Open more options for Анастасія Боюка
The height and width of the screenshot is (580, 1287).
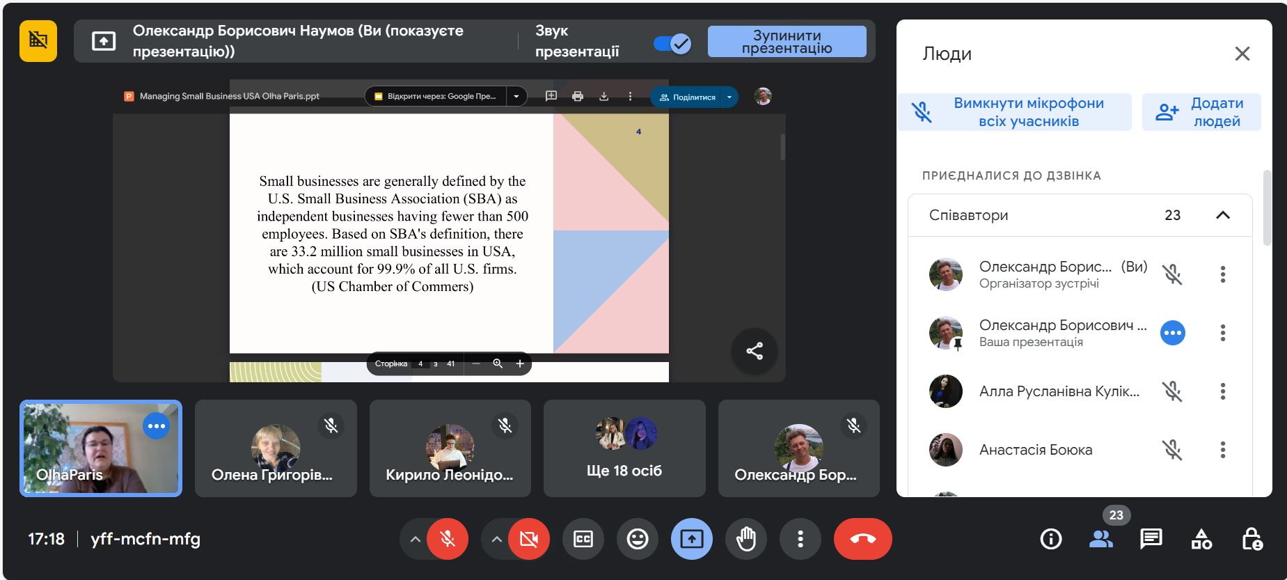point(1222,450)
